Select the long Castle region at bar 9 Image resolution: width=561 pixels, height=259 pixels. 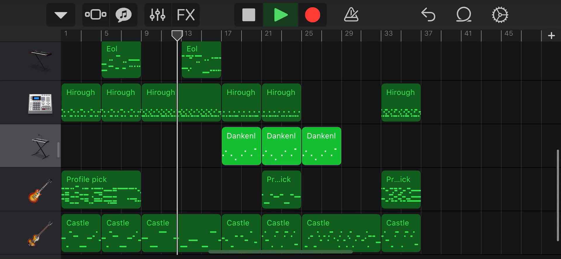click(181, 233)
